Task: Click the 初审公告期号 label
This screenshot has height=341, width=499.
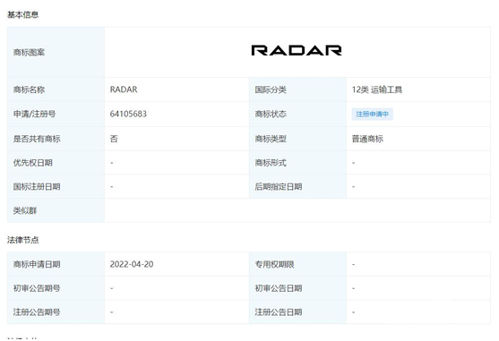Action: pos(37,288)
